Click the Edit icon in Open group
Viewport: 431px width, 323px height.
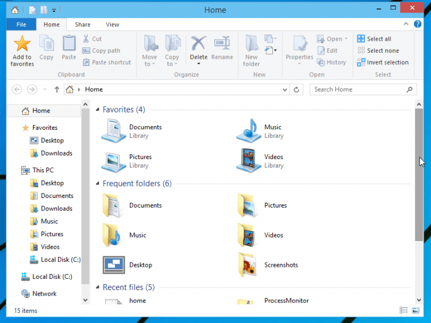pos(321,50)
